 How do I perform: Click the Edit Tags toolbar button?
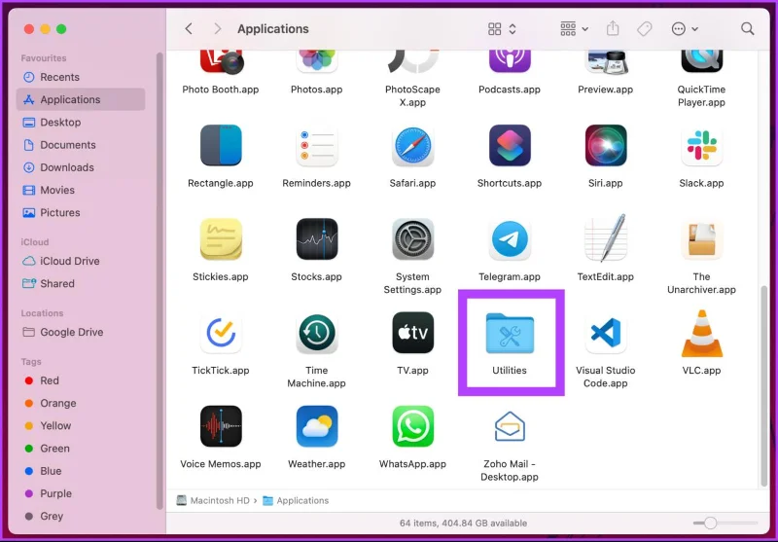tap(644, 29)
